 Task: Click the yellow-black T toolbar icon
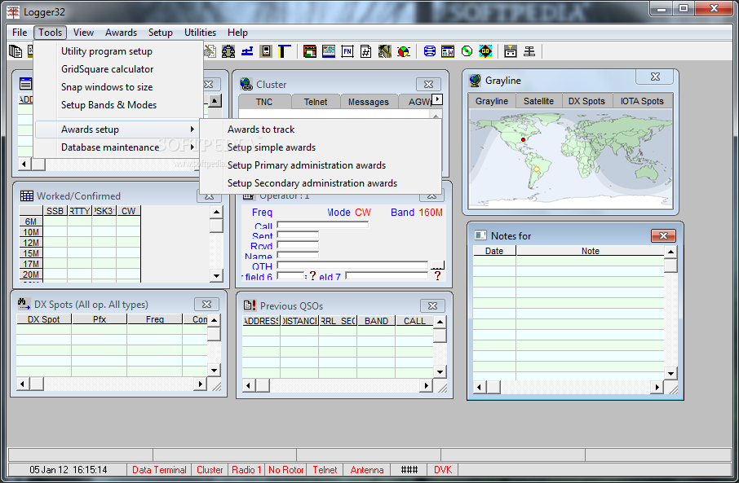[x=284, y=51]
